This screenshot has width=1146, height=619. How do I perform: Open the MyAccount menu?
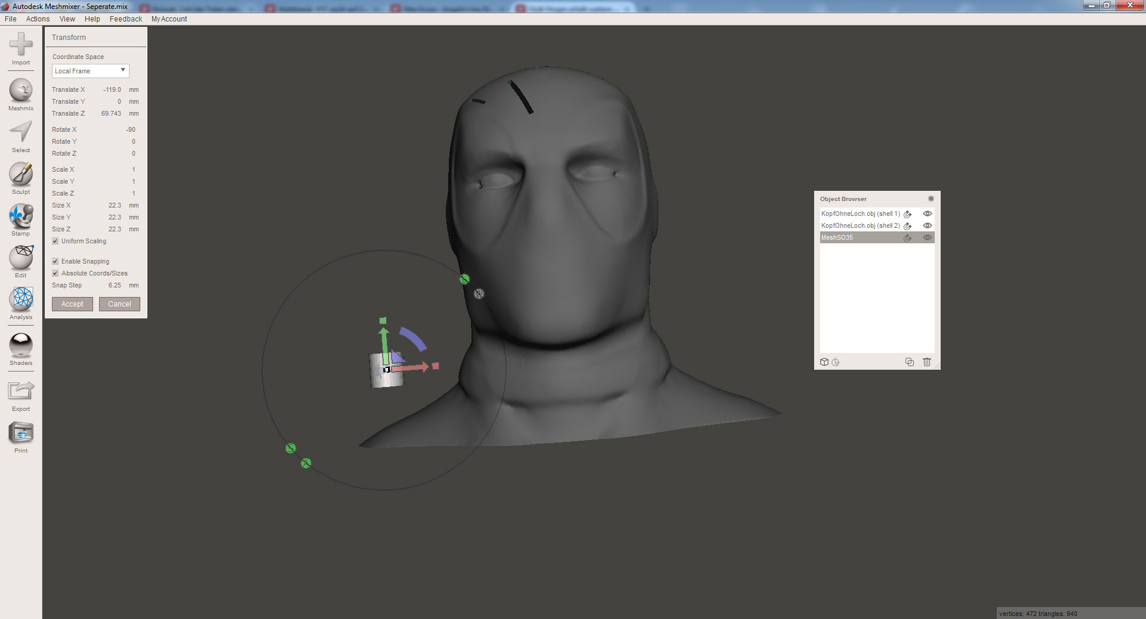170,19
